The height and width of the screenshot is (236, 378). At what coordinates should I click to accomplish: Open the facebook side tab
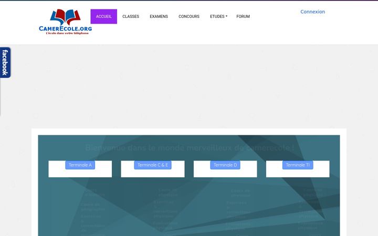pyautogui.click(x=5, y=62)
